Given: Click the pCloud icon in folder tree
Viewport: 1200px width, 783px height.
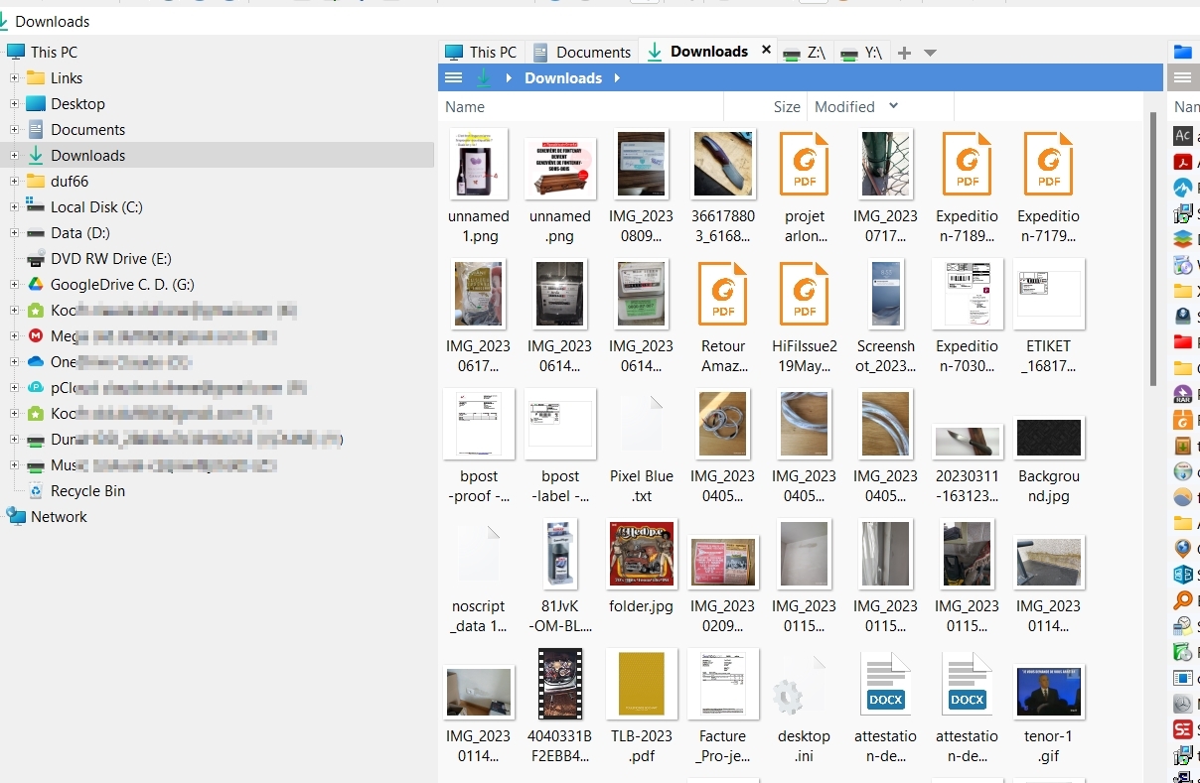Looking at the screenshot, I should [36, 388].
